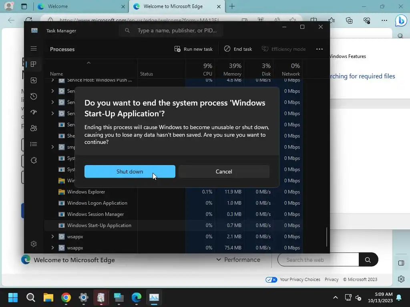Click the web search magnifier button
The image size is (410, 307).
(x=368, y=260)
